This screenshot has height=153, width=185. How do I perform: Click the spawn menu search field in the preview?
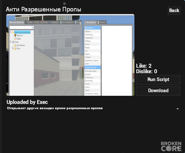[x=22, y=27]
